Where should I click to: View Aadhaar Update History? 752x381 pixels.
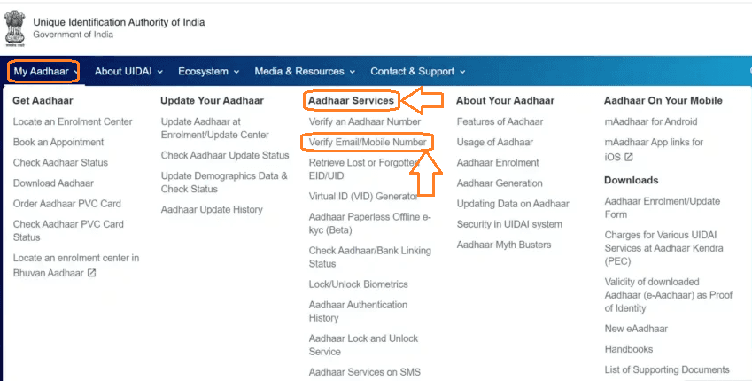pyautogui.click(x=212, y=209)
